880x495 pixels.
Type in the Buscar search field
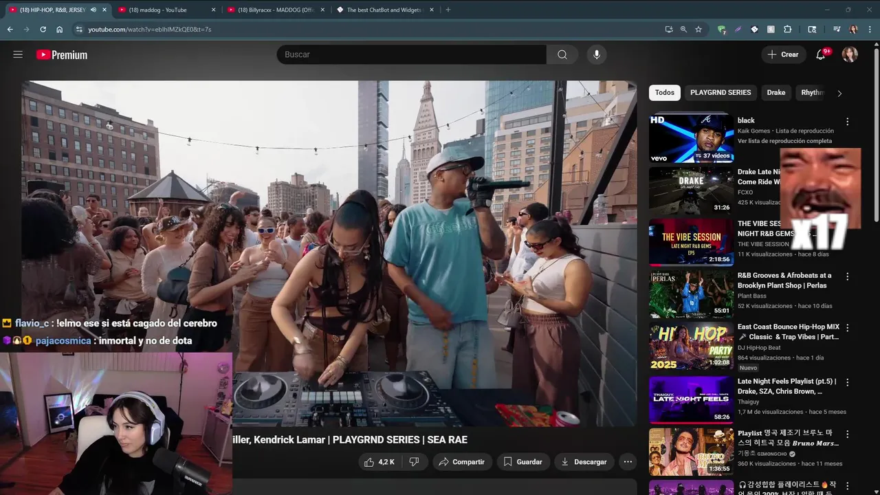click(x=411, y=54)
